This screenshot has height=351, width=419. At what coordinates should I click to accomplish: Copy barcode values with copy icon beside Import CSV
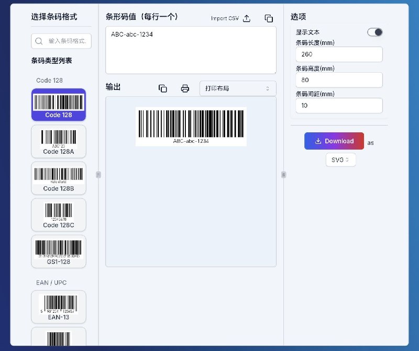[x=269, y=18]
